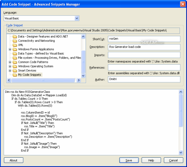187x167 pixels.
Task: Select the Windows Operating System tree item
Action: pyautogui.click(x=35, y=66)
